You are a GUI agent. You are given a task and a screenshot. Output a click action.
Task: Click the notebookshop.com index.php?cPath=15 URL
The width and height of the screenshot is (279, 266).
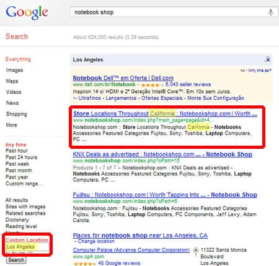tap(126, 161)
